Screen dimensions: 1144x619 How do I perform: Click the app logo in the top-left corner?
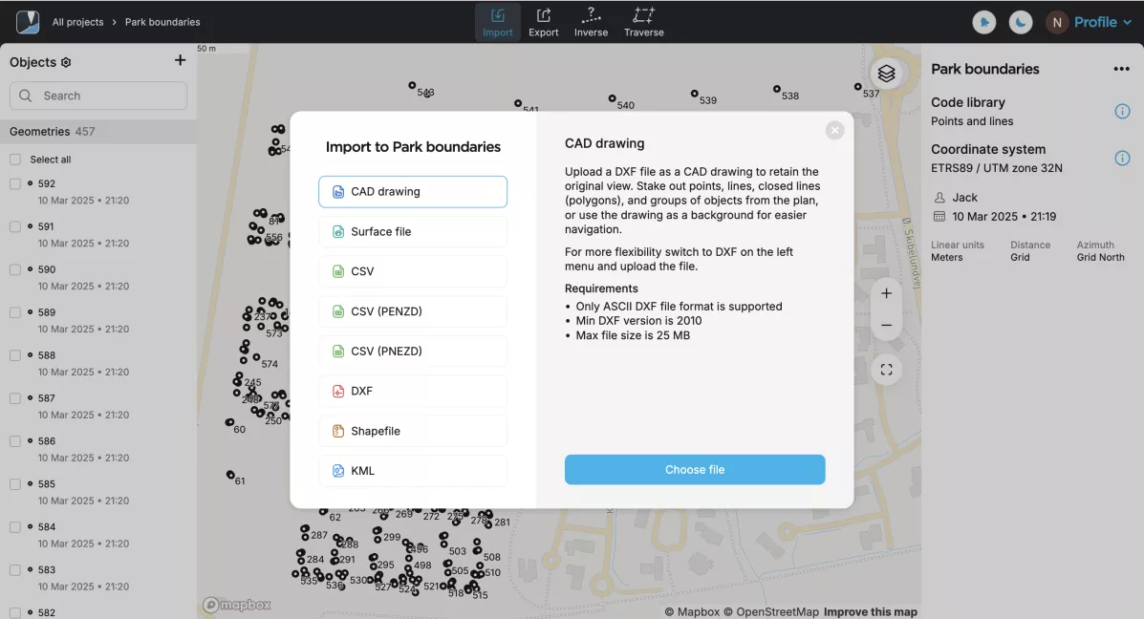coord(28,22)
